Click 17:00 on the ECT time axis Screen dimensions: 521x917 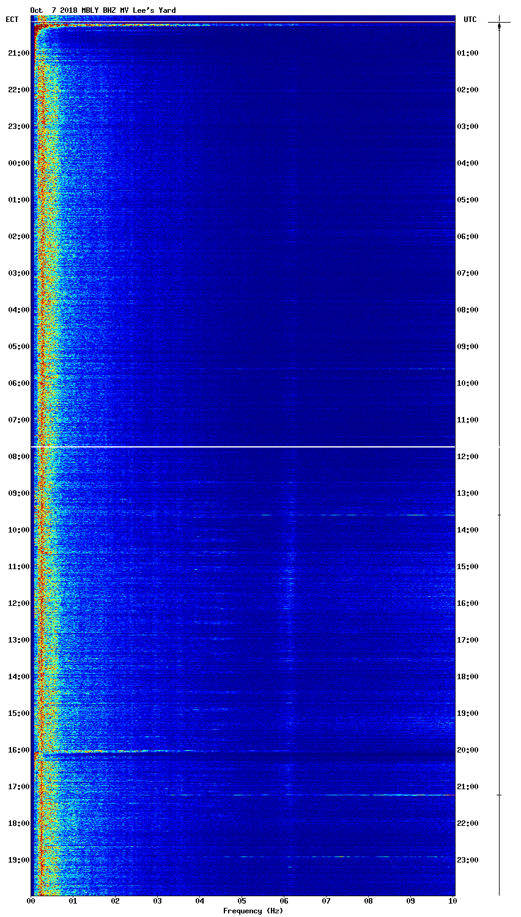(18, 787)
